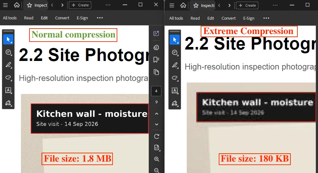Choose the Add text box tool in left window
The image size is (318, 173).
click(8, 90)
